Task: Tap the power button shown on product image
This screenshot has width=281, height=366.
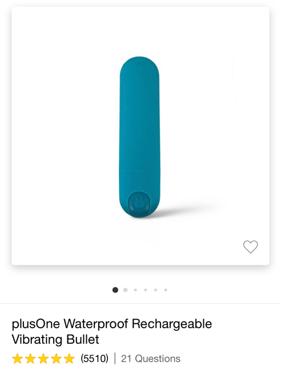Action: coord(139,204)
